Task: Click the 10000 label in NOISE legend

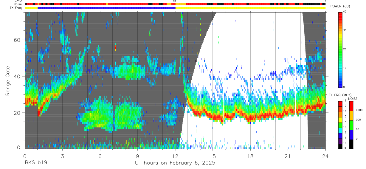Action: pyautogui.click(x=358, y=110)
